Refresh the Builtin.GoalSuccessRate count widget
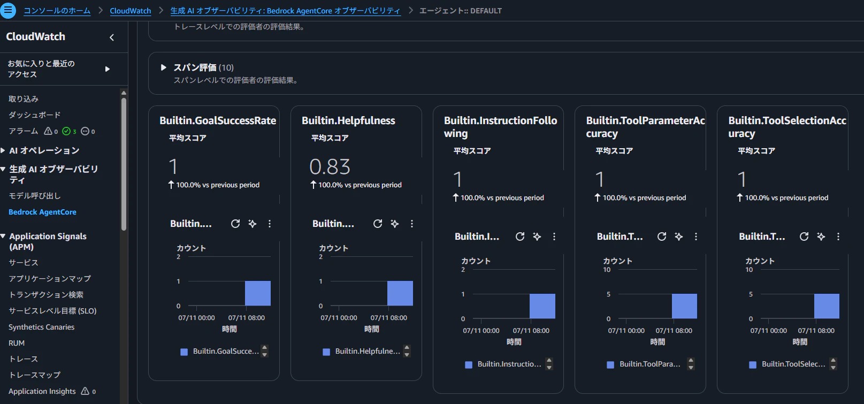This screenshot has height=404, width=864. [235, 224]
